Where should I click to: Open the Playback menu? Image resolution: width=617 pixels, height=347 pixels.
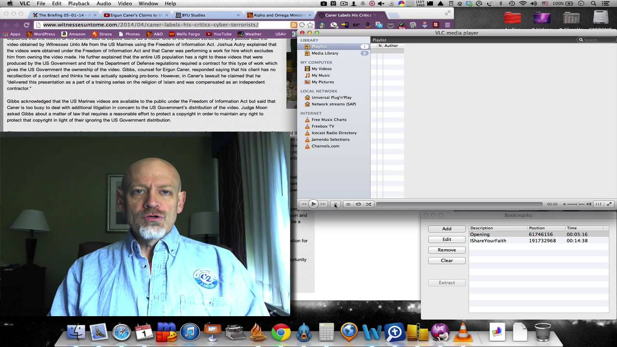[79, 4]
